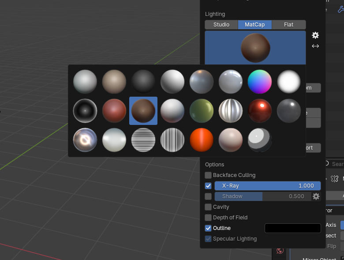
Task: Click the wrench modifiers icon
Action: [x=341, y=9]
